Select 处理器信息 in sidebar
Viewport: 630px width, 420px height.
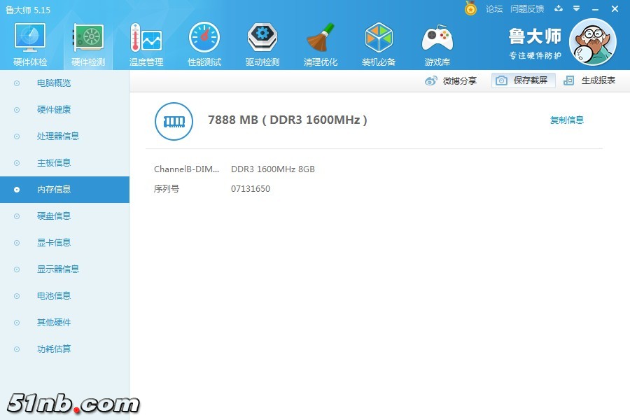(58, 136)
